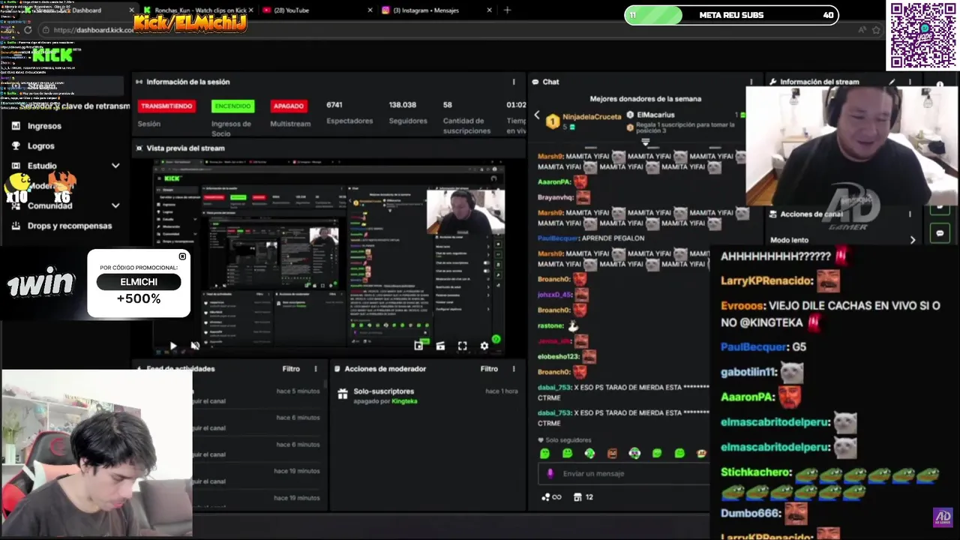Go back with the leaderboard left arrow
The image size is (960, 540).
point(537,115)
